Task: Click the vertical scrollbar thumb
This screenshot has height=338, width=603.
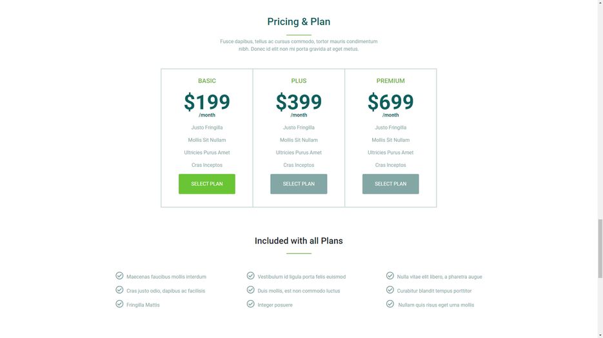Action: pos(600,249)
